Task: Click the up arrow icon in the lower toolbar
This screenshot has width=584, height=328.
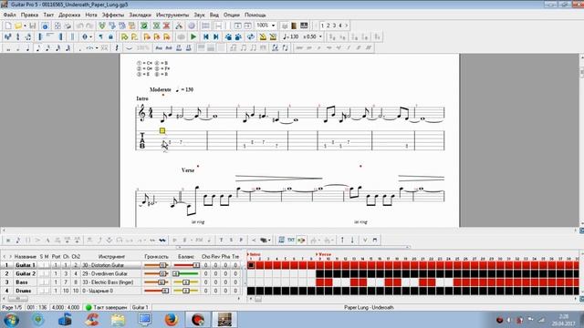Action: tap(342, 241)
